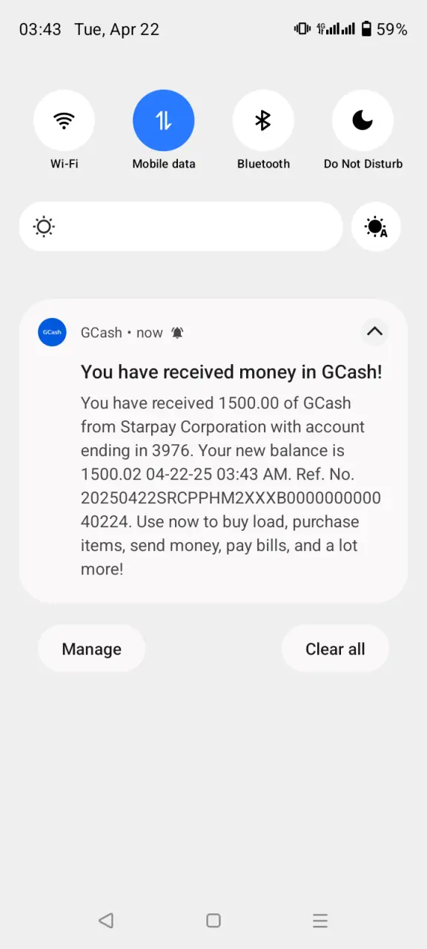This screenshot has width=427, height=949.
Task: Open recent apps menu icon
Action: coord(320,921)
